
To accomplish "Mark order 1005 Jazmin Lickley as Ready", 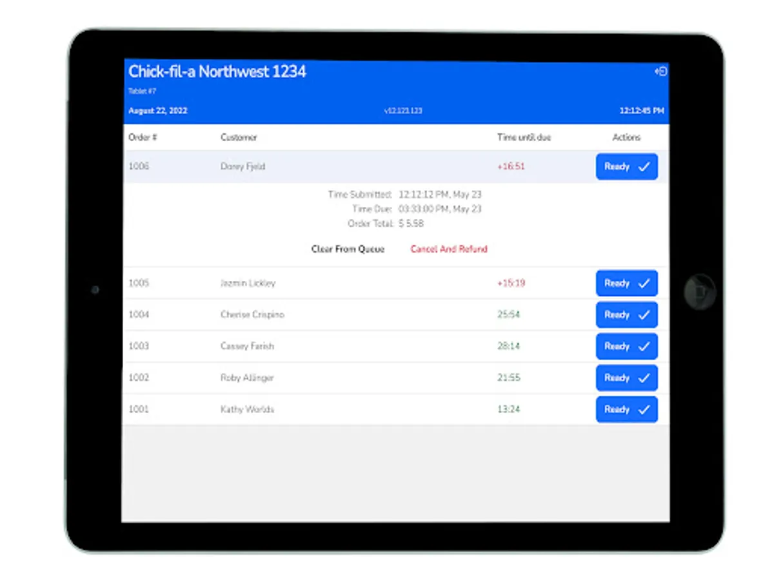I will click(626, 283).
